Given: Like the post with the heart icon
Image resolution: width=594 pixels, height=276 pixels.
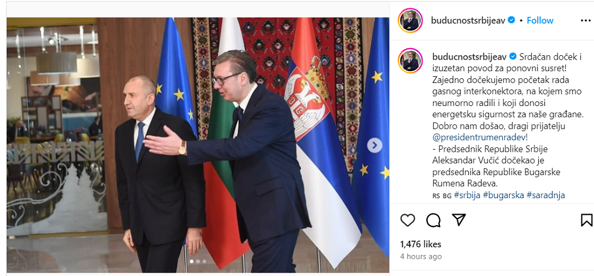Looking at the screenshot, I should (x=407, y=220).
